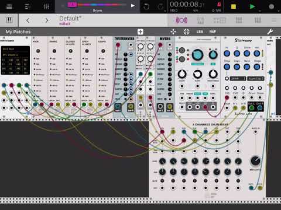Click the smaller teal knob beside the large one

pyautogui.click(x=213, y=55)
